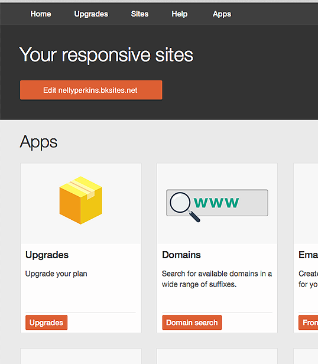Open Apps from the top navigation

pos(222,14)
